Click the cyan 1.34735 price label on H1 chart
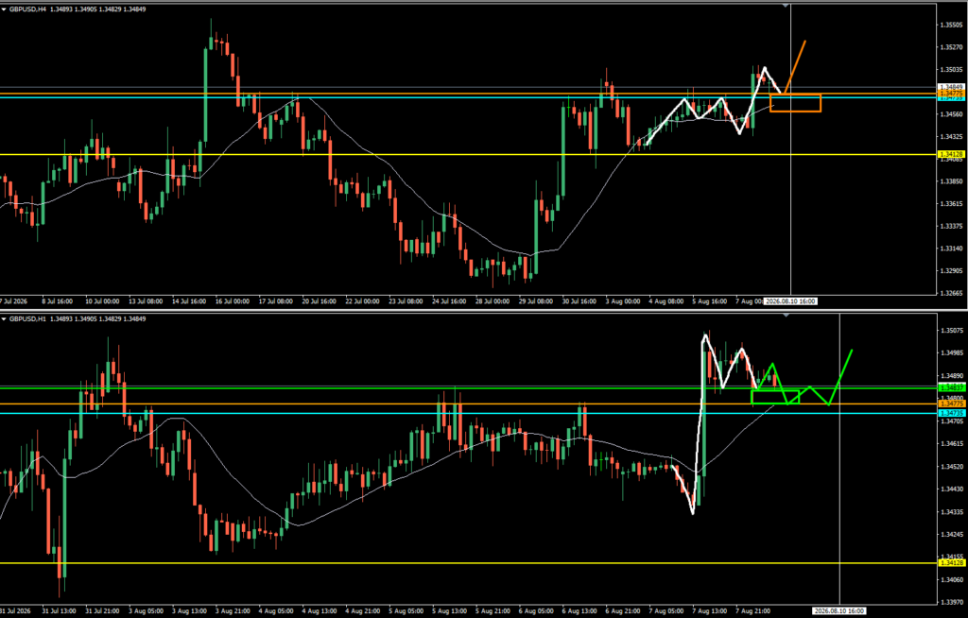Screen dimensions: 968x618 [951, 413]
